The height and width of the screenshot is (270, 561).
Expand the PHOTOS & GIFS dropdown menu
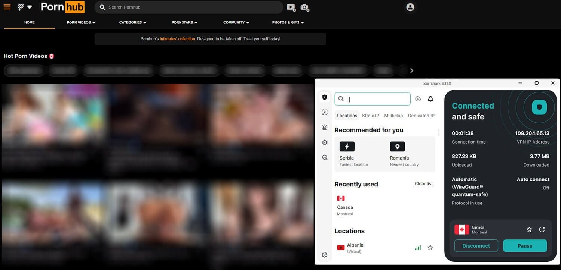(288, 22)
